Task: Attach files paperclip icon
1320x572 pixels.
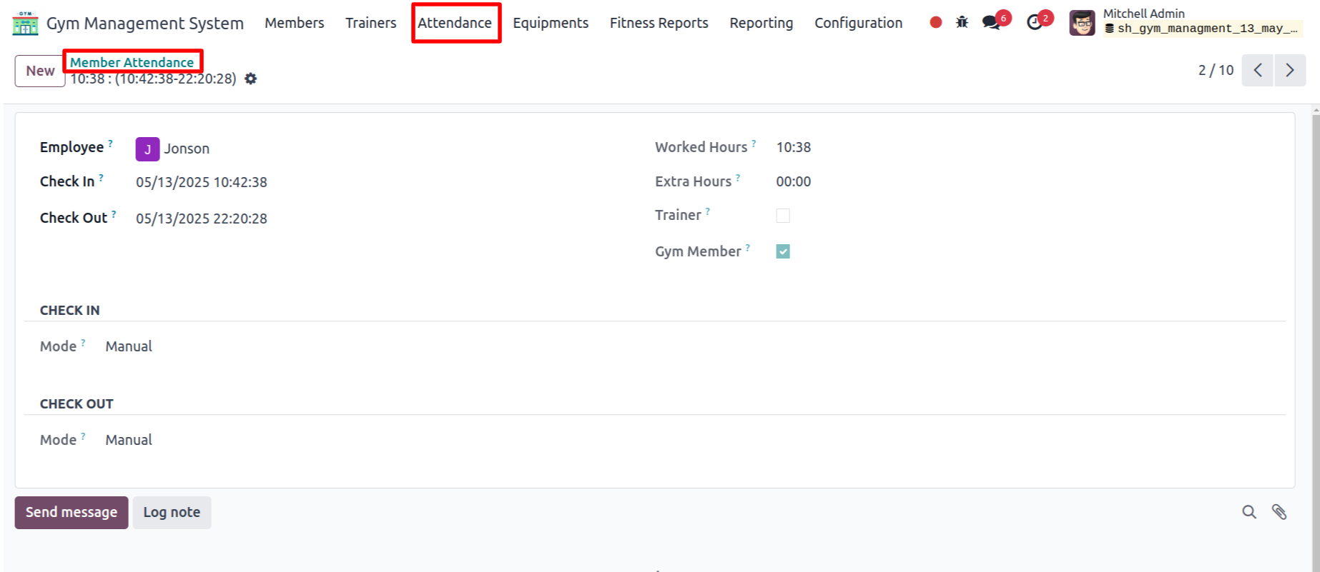Action: (x=1279, y=512)
